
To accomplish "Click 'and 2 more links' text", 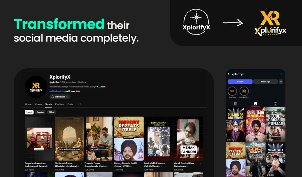I will click(x=73, y=91).
